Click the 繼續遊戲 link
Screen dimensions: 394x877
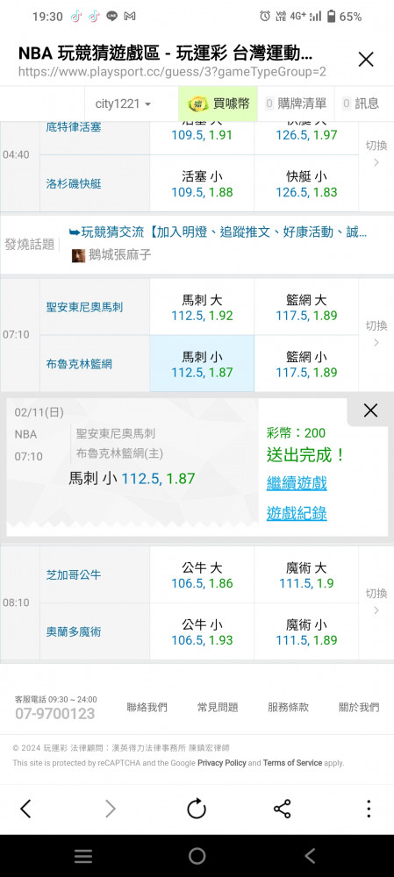[x=297, y=482]
